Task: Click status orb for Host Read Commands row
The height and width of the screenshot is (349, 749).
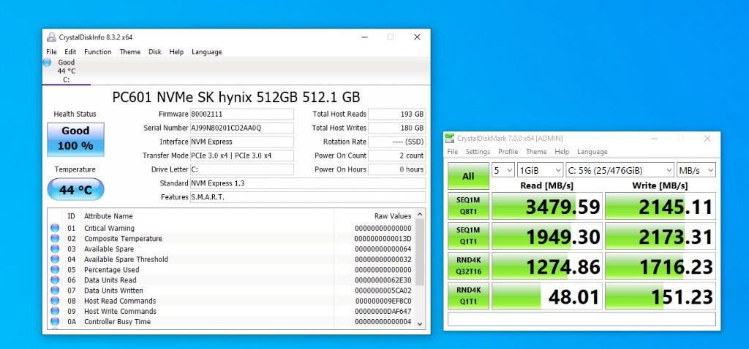Action: [x=55, y=301]
